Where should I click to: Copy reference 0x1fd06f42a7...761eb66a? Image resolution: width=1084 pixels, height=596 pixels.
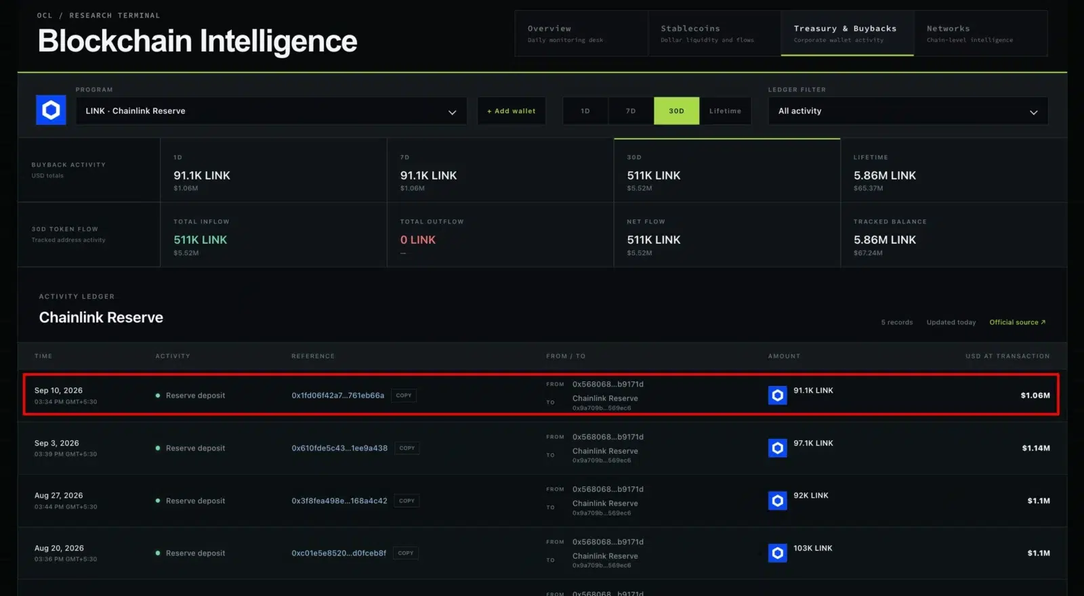coord(404,396)
